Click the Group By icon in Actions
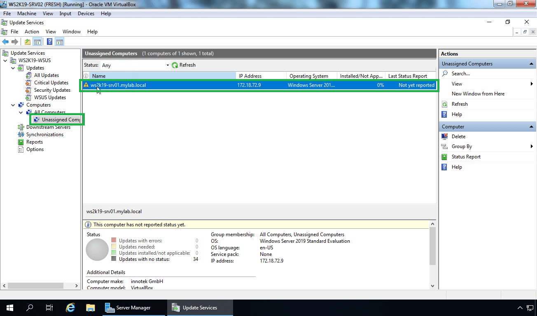 pos(444,146)
